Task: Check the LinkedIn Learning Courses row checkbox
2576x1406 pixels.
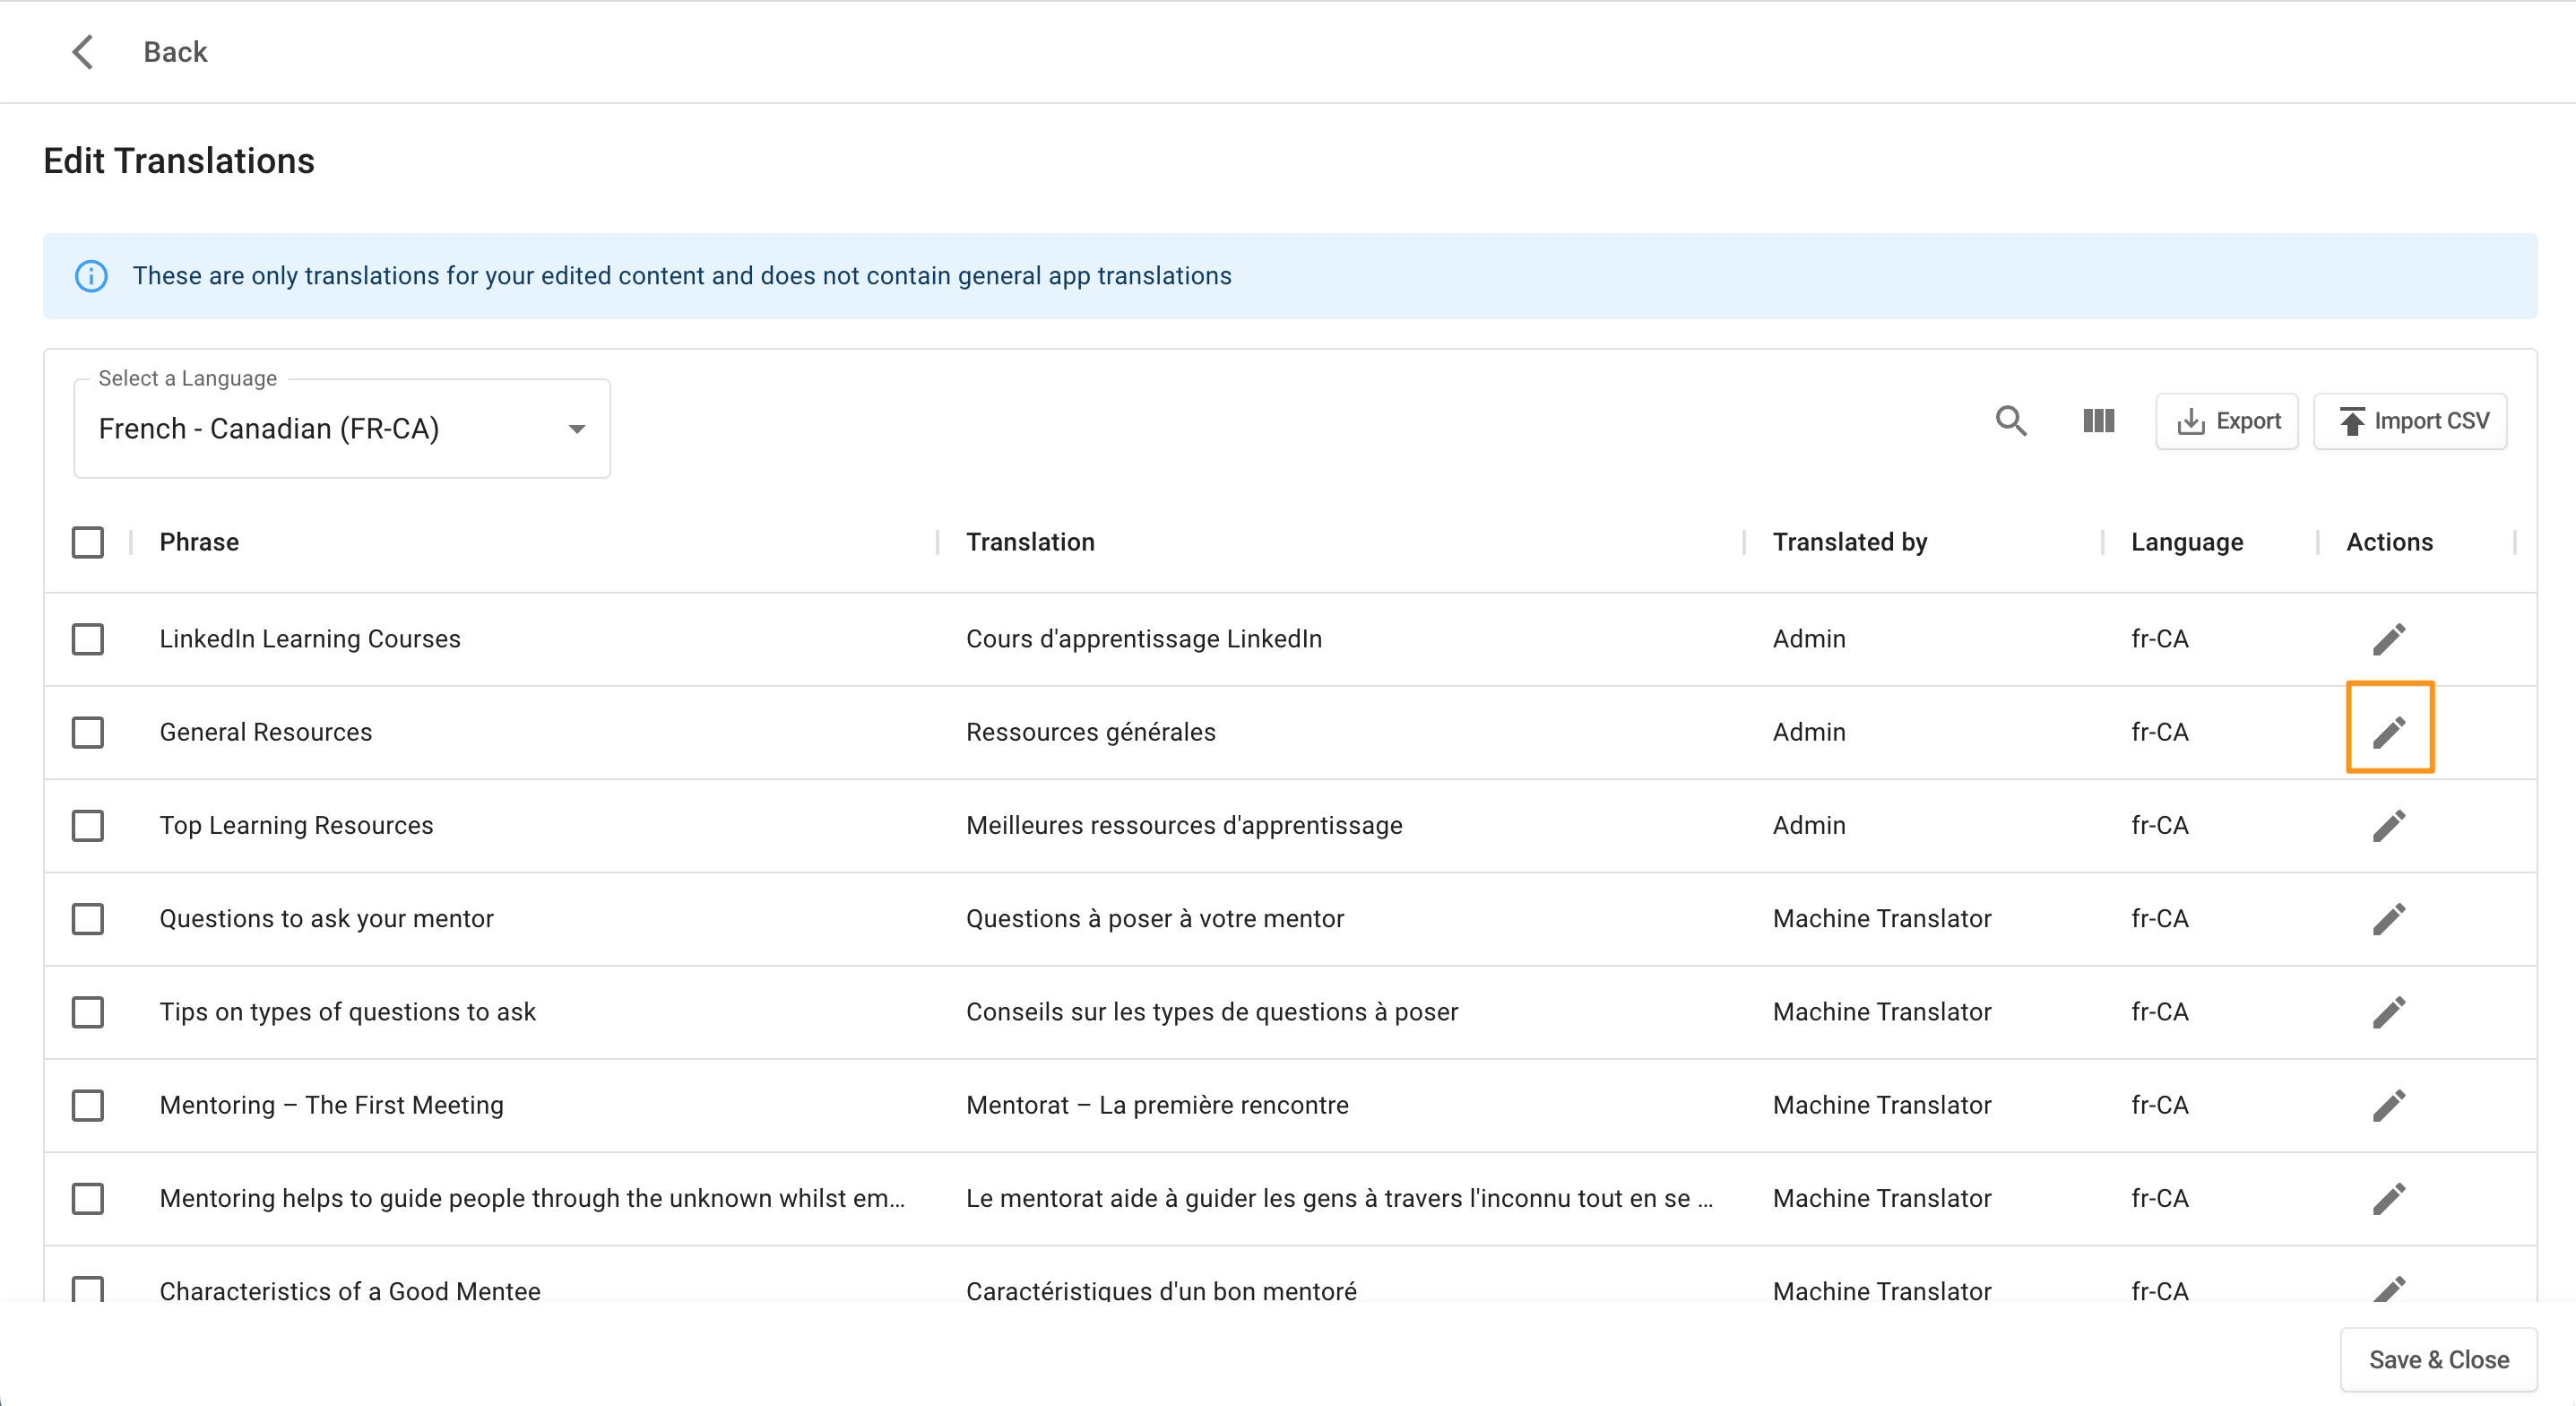Action: click(88, 638)
